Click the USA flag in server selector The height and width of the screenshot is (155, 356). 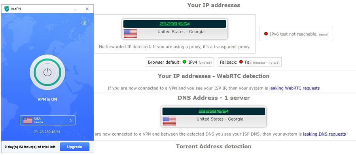click(x=28, y=121)
